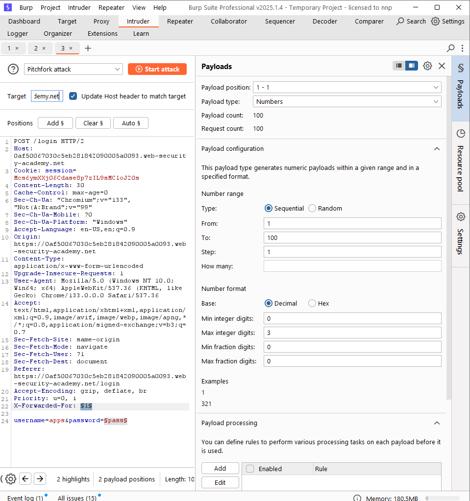The image size is (470, 501).
Task: Click the Start attack button
Action: (157, 69)
